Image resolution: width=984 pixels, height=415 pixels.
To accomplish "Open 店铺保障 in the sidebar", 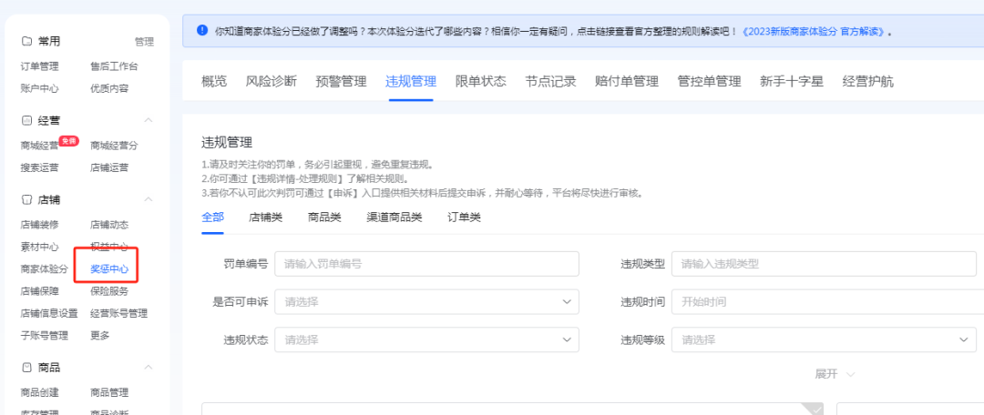I will 39,291.
